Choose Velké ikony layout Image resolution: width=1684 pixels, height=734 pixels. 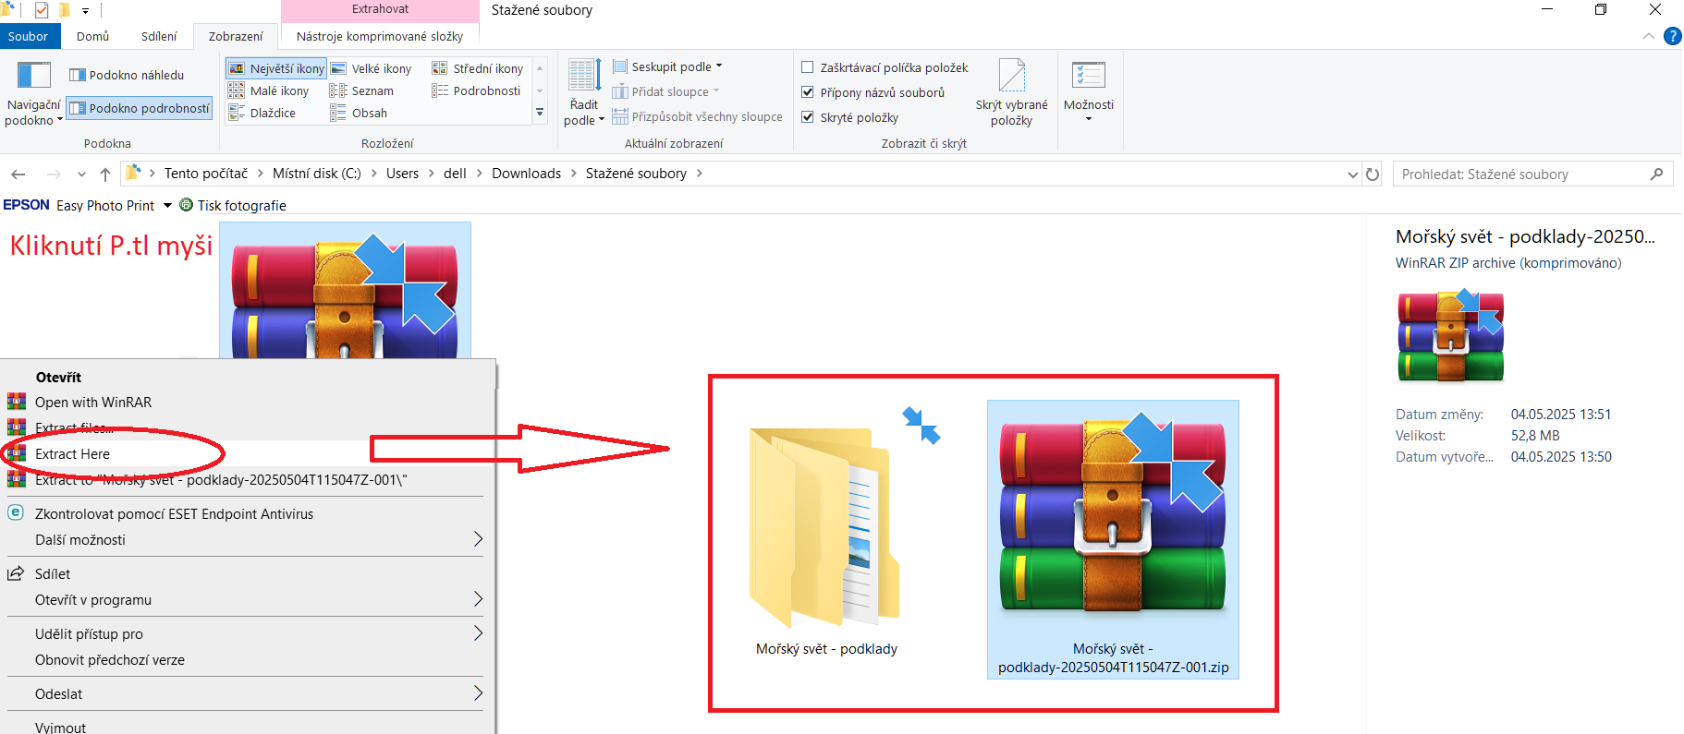[x=372, y=68]
